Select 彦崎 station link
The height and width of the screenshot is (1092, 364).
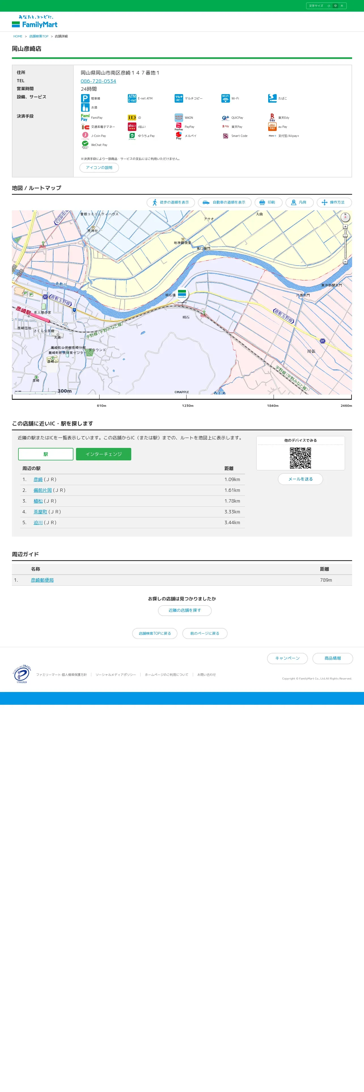[38, 479]
